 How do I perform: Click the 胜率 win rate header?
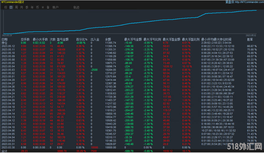click(250, 39)
